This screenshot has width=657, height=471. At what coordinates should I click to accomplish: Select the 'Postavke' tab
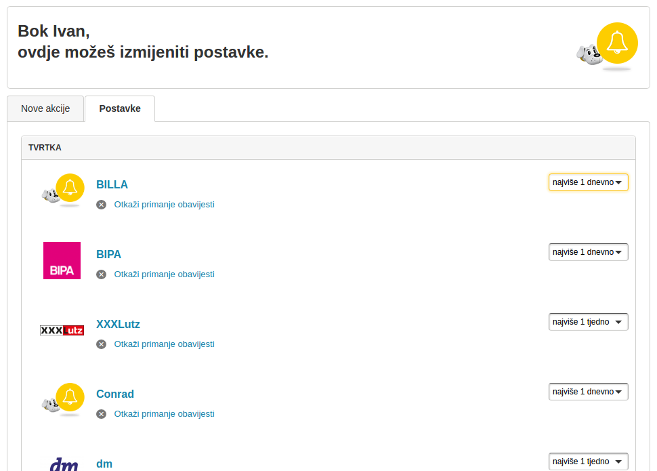pyautogui.click(x=120, y=108)
